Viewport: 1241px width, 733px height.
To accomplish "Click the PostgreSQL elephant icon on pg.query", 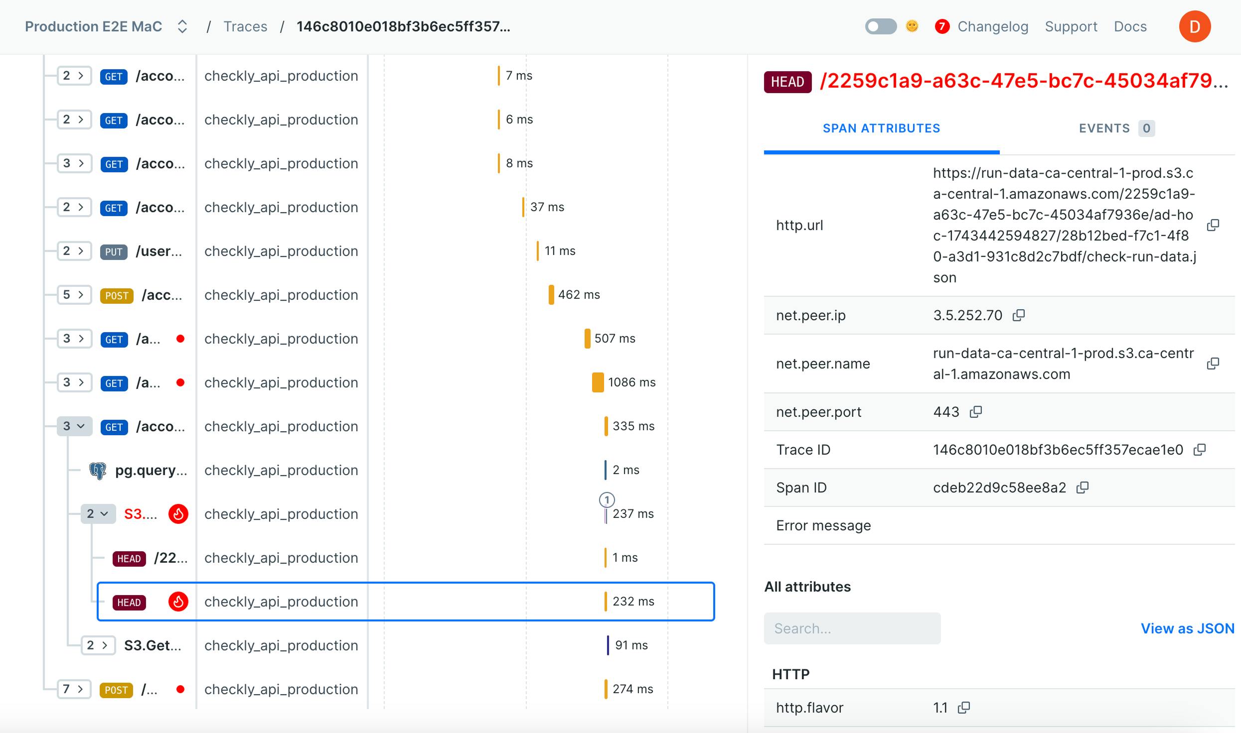I will [x=98, y=470].
